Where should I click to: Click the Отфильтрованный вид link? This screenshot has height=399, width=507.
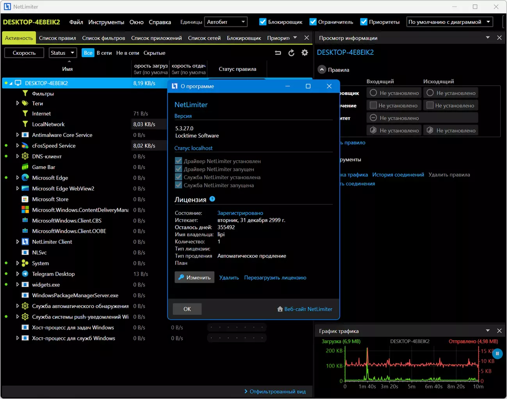click(278, 392)
